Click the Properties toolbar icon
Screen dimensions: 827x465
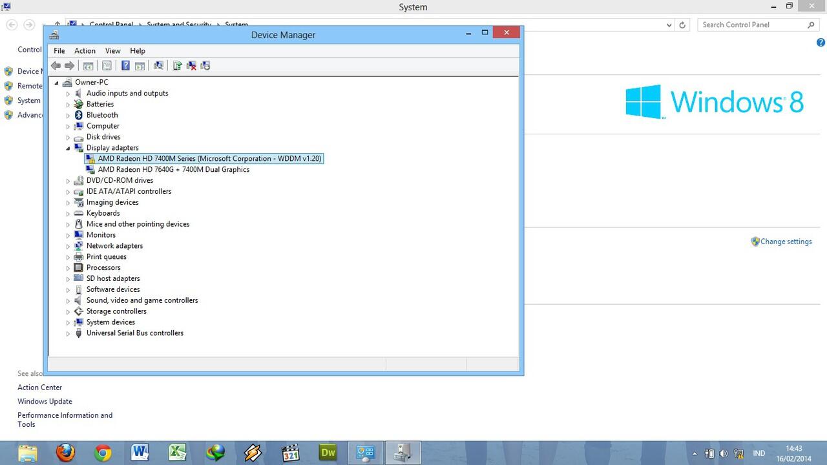[107, 65]
